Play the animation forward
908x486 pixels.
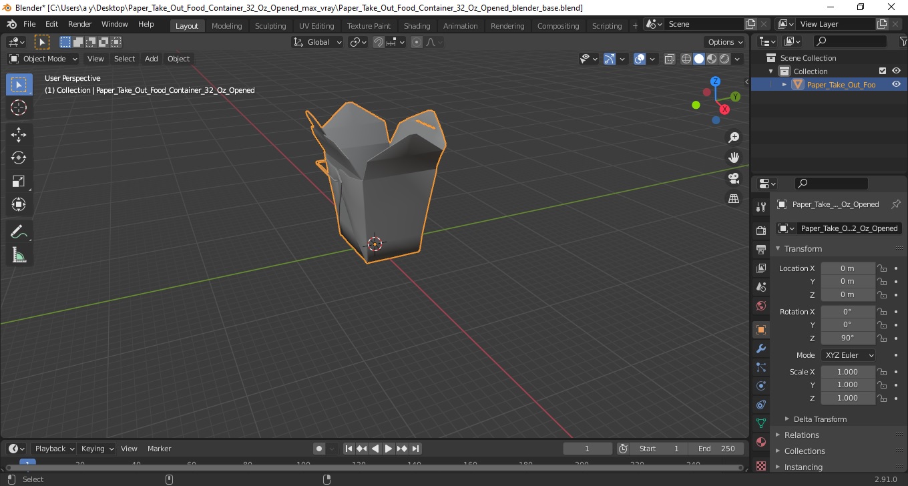point(389,449)
